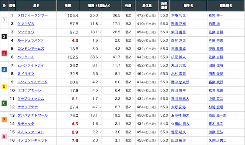Open horse ケヤキザカ
The width and height of the screenshot is (245, 145).
pyautogui.click(x=26, y=24)
